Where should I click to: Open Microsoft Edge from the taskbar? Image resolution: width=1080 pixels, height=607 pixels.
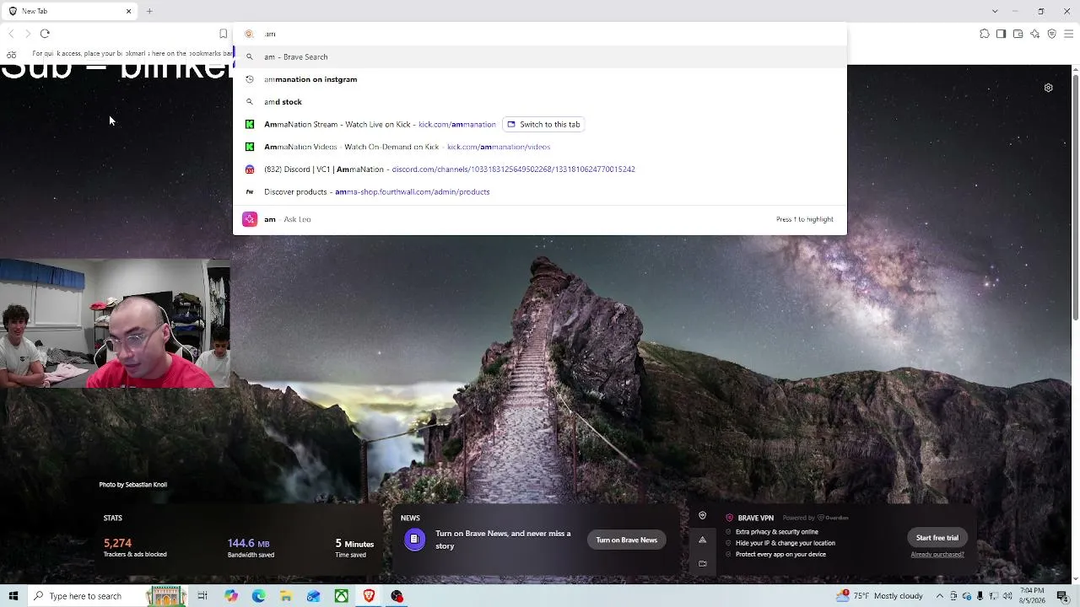pyautogui.click(x=258, y=596)
